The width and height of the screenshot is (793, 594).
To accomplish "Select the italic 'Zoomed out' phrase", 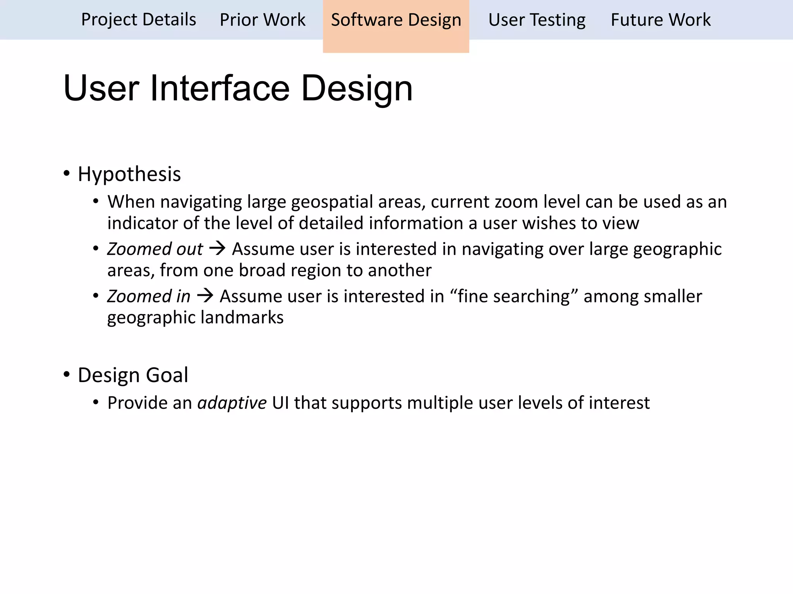I will click(155, 249).
